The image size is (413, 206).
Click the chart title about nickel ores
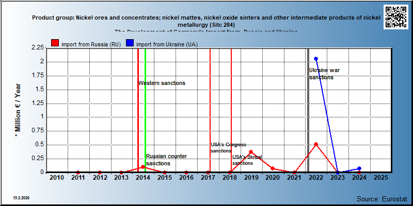click(x=206, y=21)
